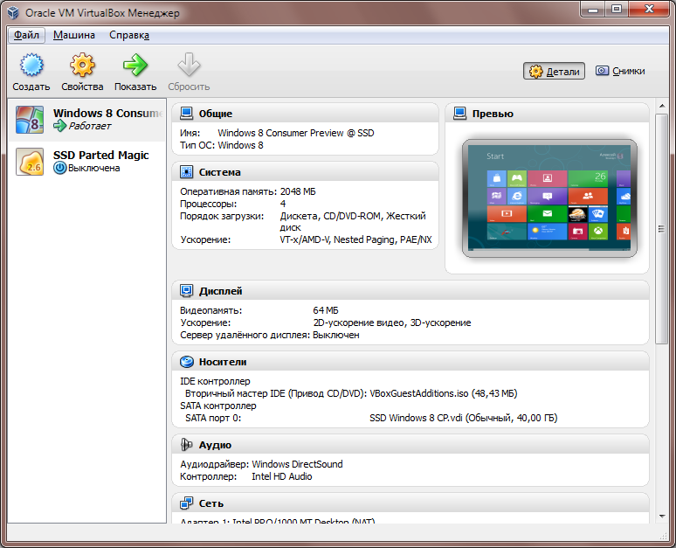Click the details pane scrollbar down arrow
Viewport: 676px width, 548px height.
tap(662, 517)
